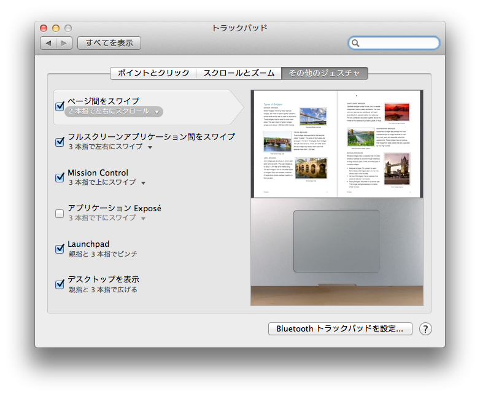Click the forward navigation arrow

pyautogui.click(x=64, y=43)
